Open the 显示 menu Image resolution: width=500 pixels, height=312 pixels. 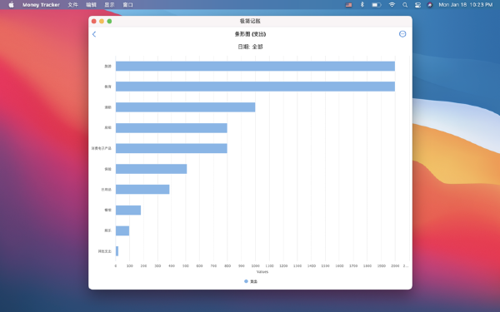tap(109, 5)
